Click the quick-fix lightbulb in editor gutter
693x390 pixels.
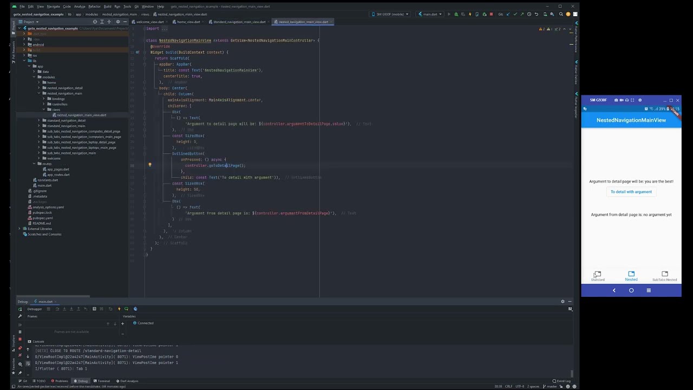coord(150,165)
